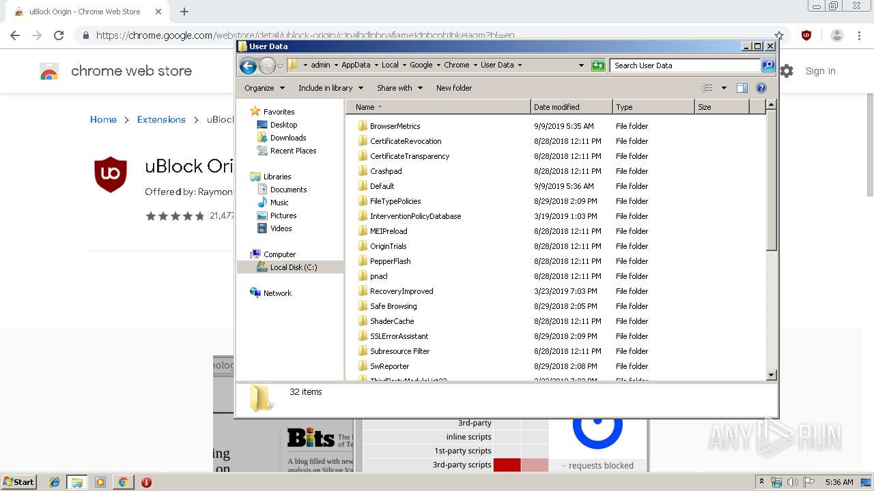Click New folder button

[454, 88]
